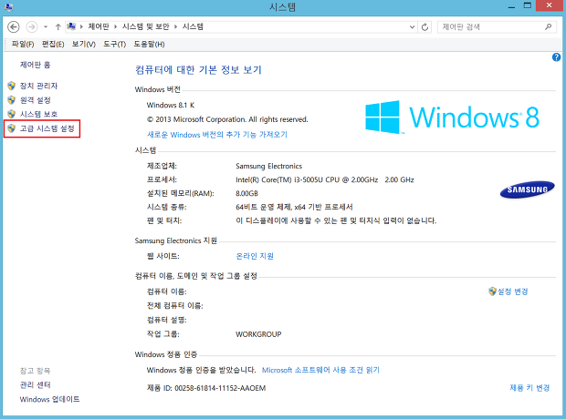Click the blue help question mark icon

click(x=556, y=56)
